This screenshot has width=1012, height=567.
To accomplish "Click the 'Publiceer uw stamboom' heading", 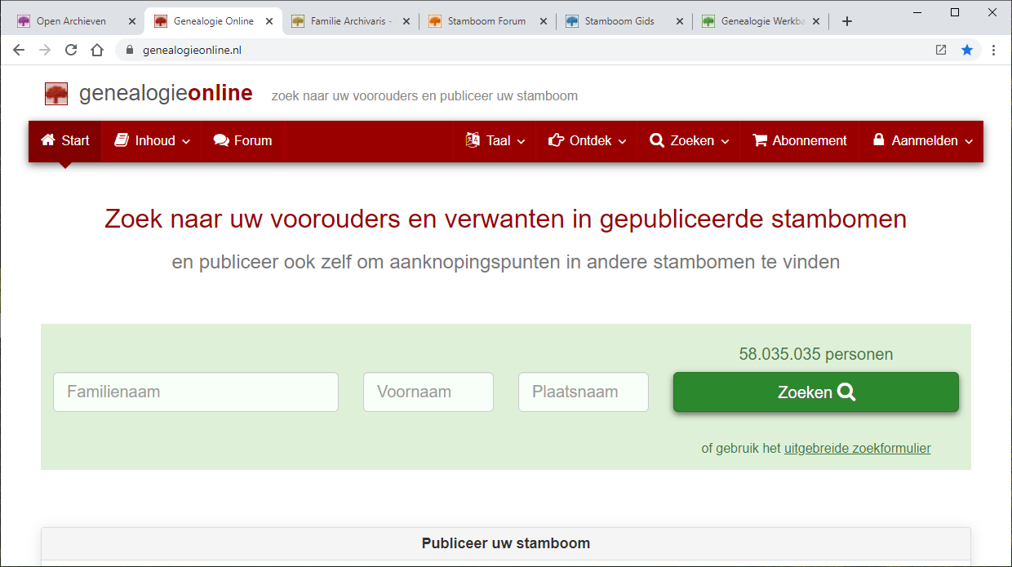I will [x=506, y=543].
